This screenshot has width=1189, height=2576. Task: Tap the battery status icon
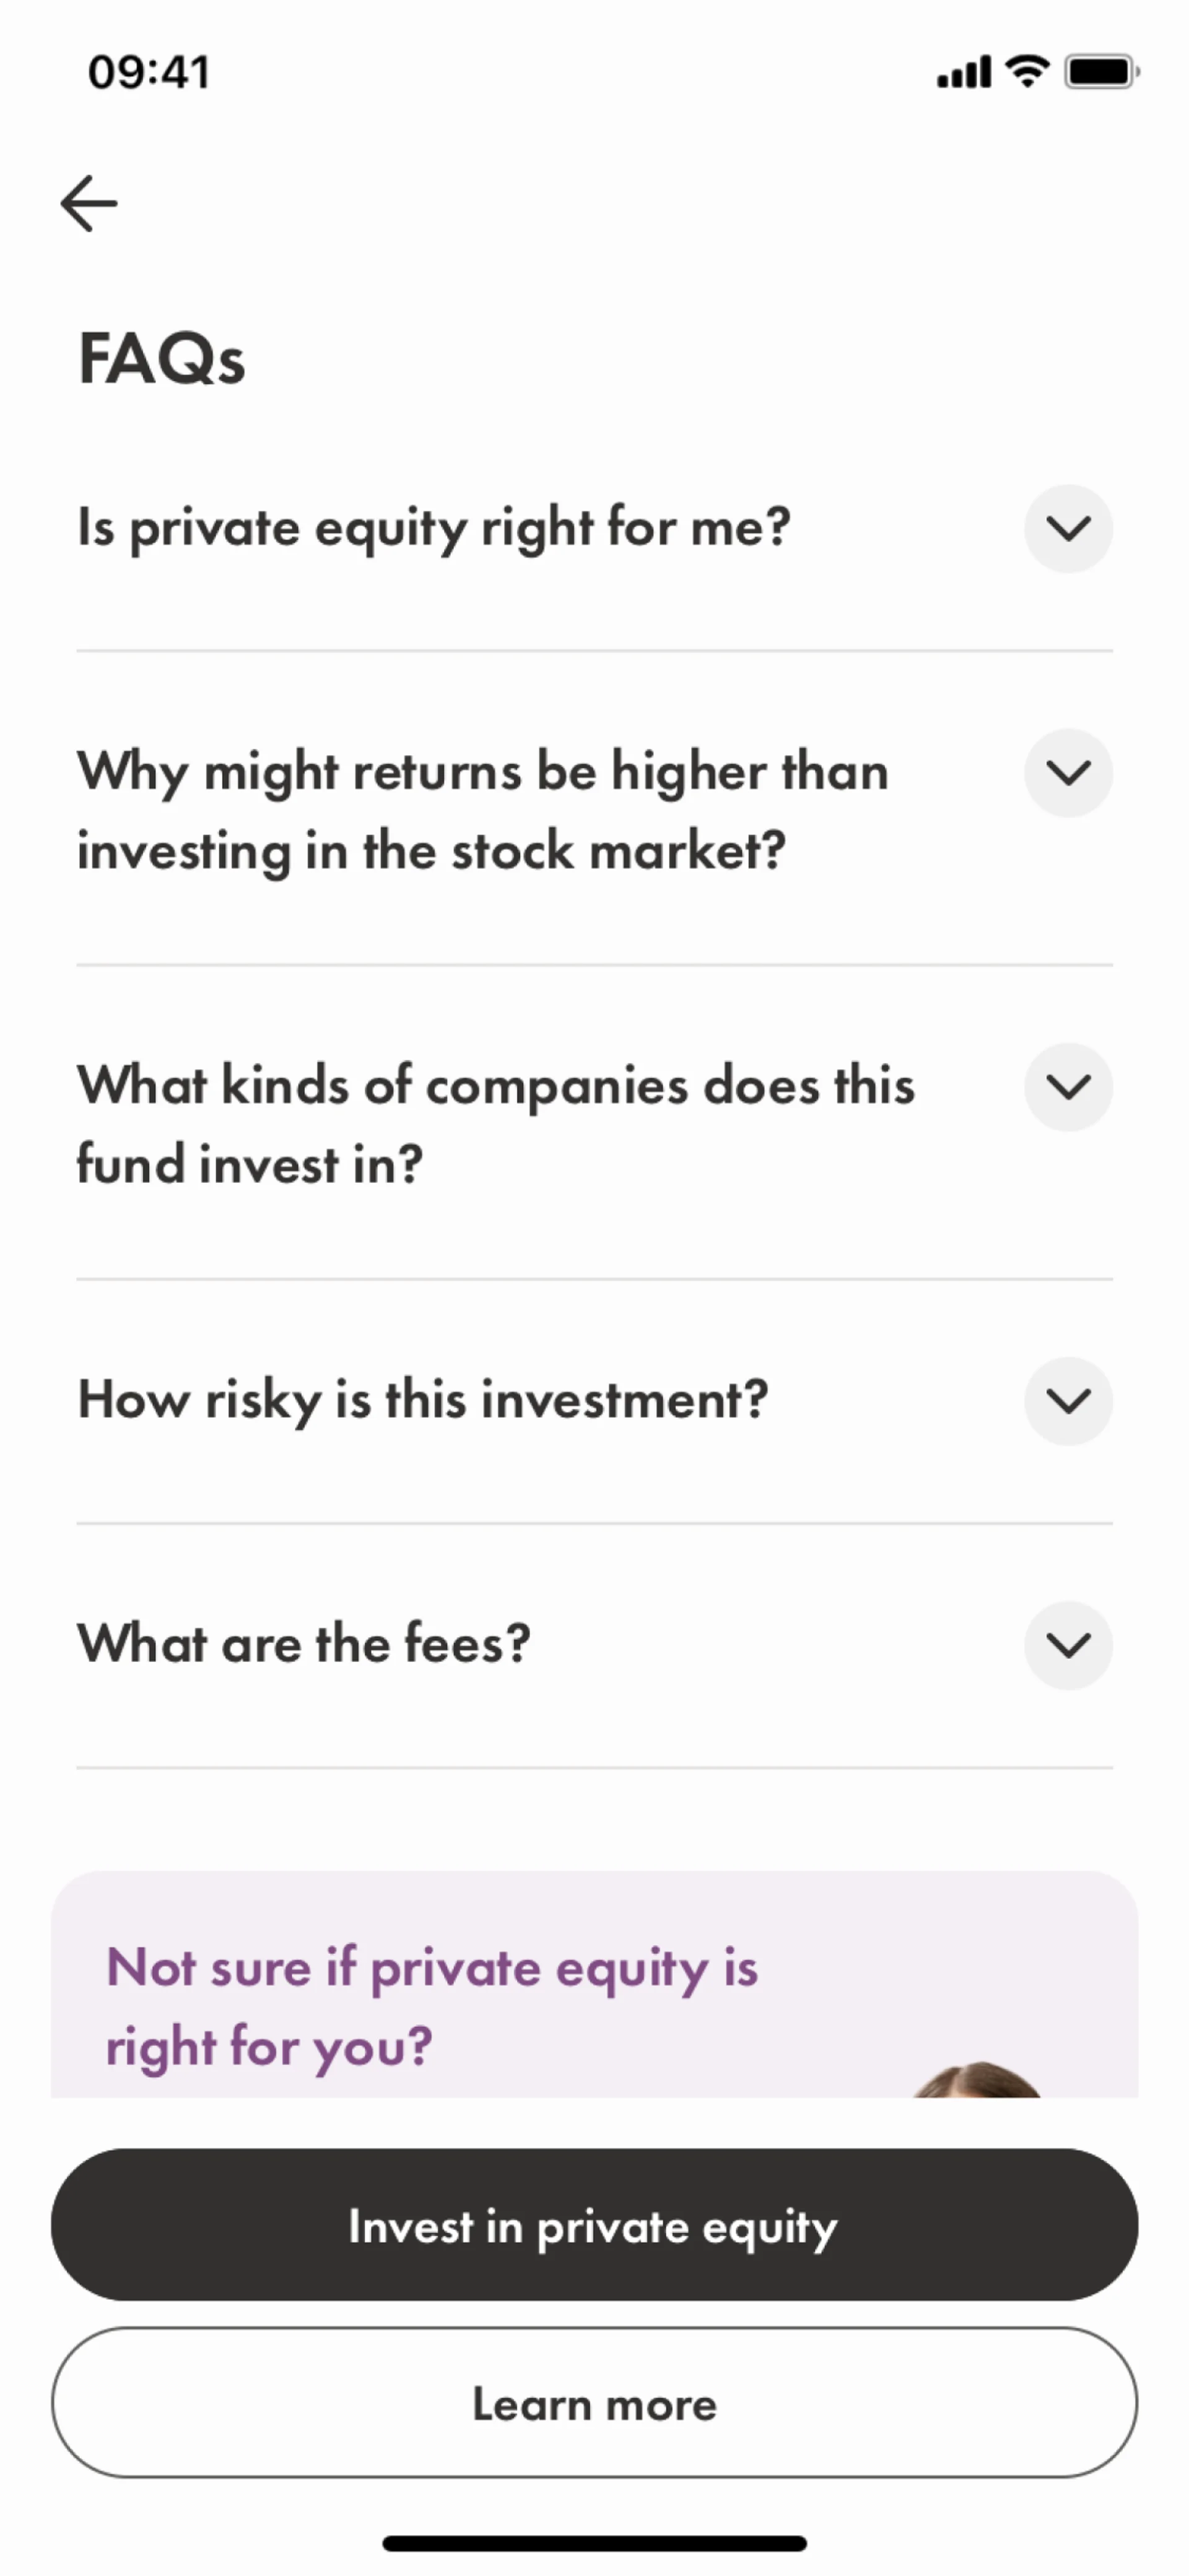pyautogui.click(x=1101, y=72)
